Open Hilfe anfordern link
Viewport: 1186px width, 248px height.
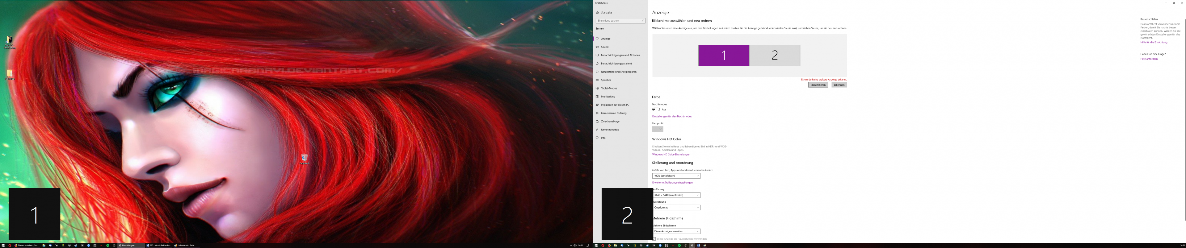pos(1149,59)
